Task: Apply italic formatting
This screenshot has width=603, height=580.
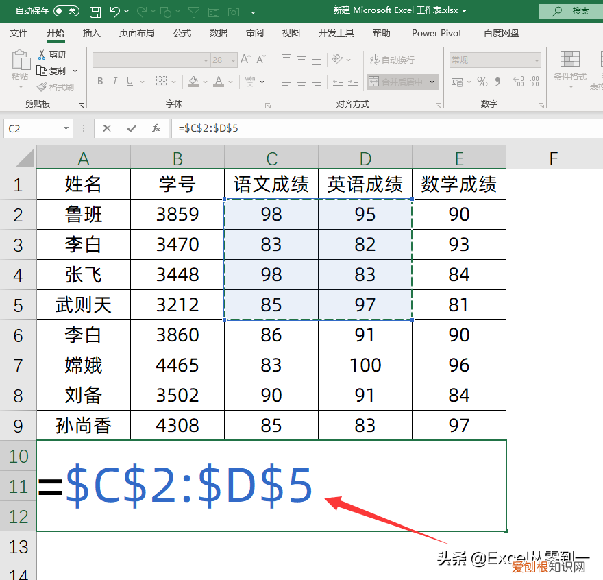Action: (x=114, y=81)
